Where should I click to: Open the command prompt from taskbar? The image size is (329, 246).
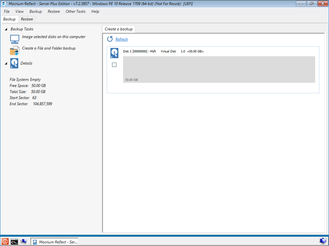(x=14, y=242)
